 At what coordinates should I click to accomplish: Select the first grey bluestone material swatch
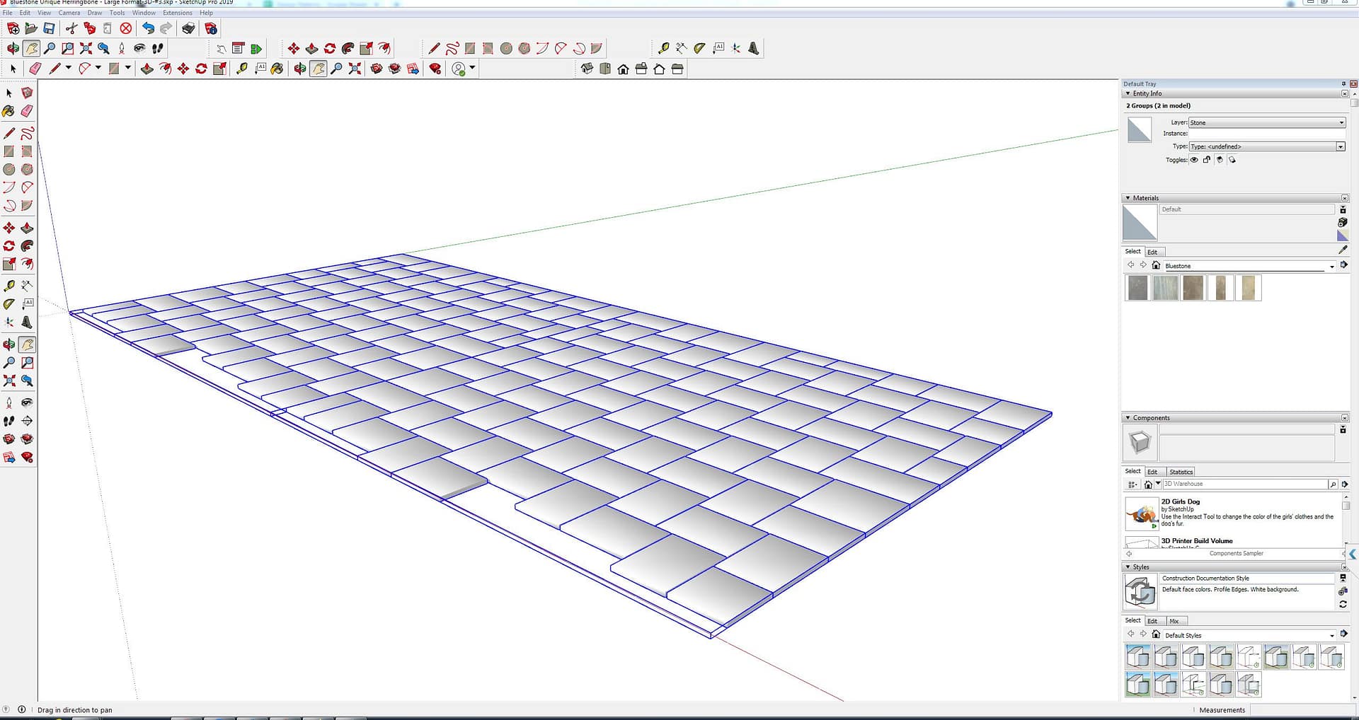point(1137,288)
